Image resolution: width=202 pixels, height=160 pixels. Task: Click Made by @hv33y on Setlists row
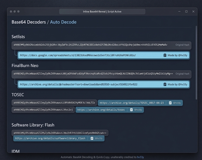(x=177, y=55)
